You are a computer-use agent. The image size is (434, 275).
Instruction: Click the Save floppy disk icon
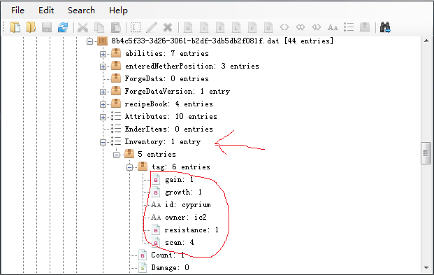coord(47,27)
